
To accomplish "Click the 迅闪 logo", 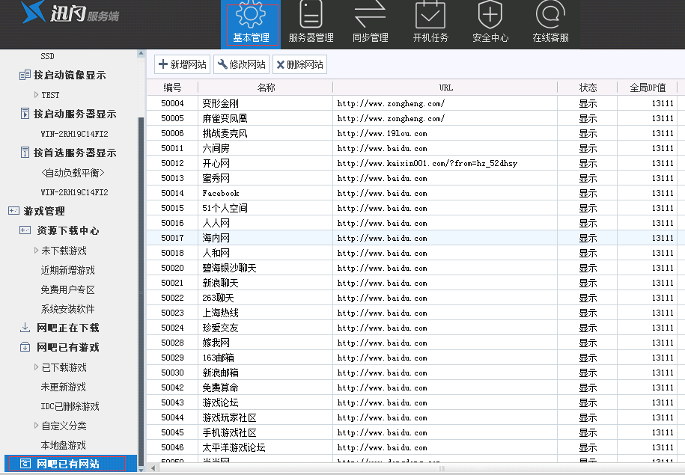I will 70,13.
